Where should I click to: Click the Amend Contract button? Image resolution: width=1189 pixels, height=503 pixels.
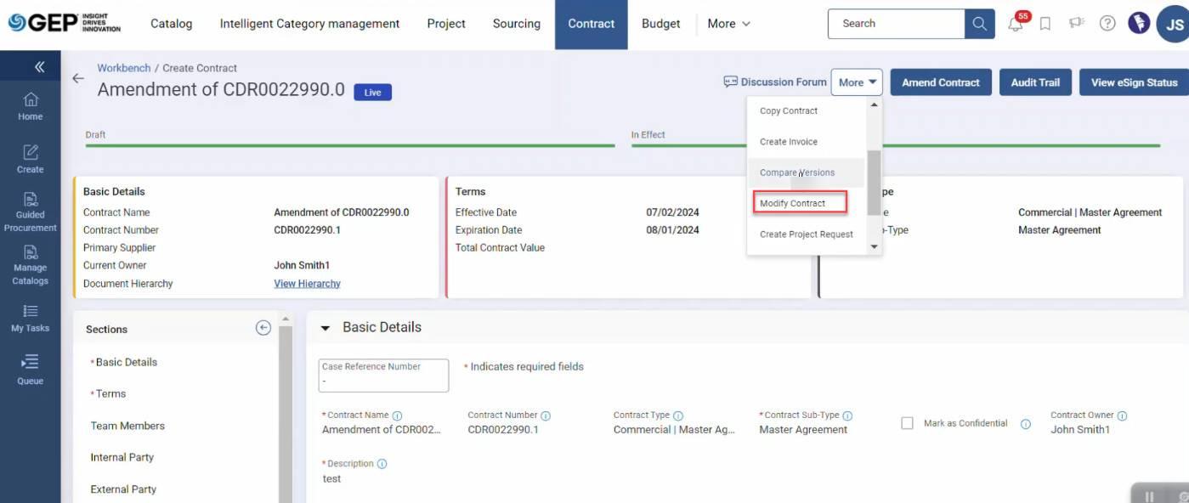tap(940, 82)
